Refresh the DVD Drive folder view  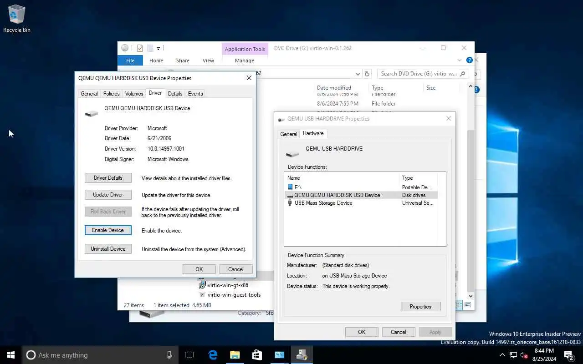367,74
